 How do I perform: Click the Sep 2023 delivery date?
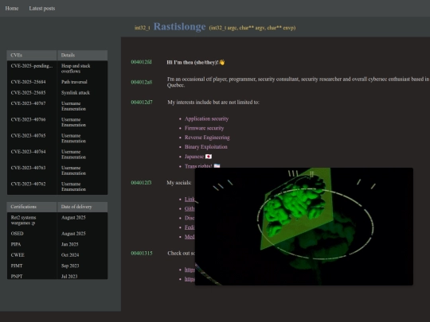(x=70, y=266)
